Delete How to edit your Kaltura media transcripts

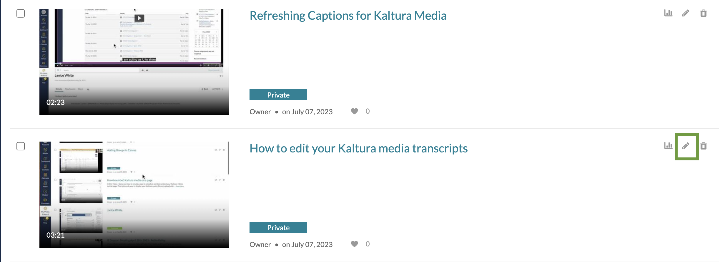(704, 146)
